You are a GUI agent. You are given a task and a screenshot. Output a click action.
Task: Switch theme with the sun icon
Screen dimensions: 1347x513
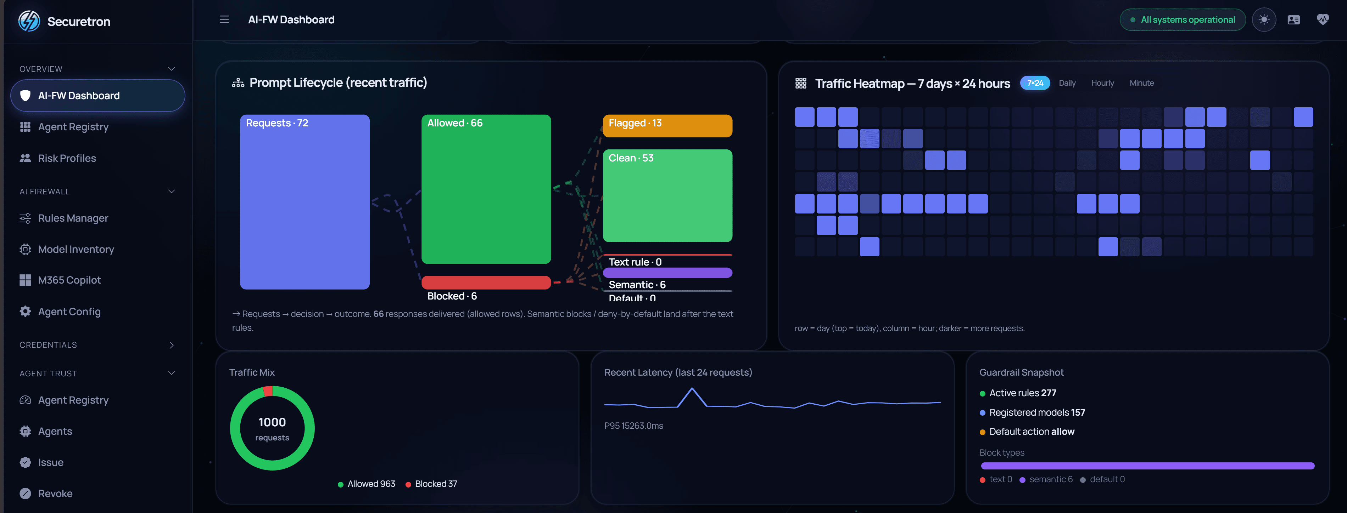(1264, 20)
